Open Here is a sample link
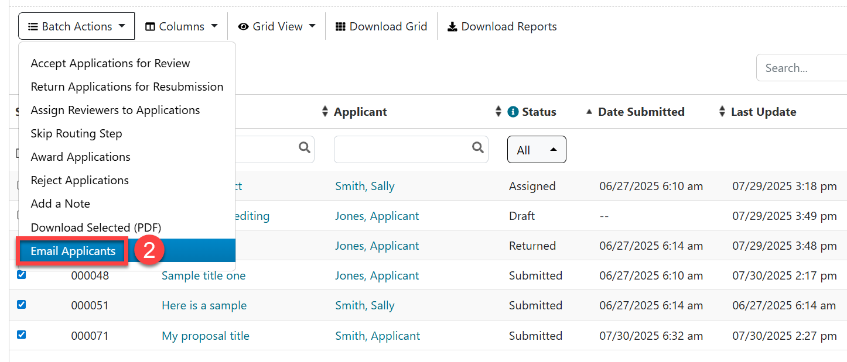The height and width of the screenshot is (362, 847). 204,305
